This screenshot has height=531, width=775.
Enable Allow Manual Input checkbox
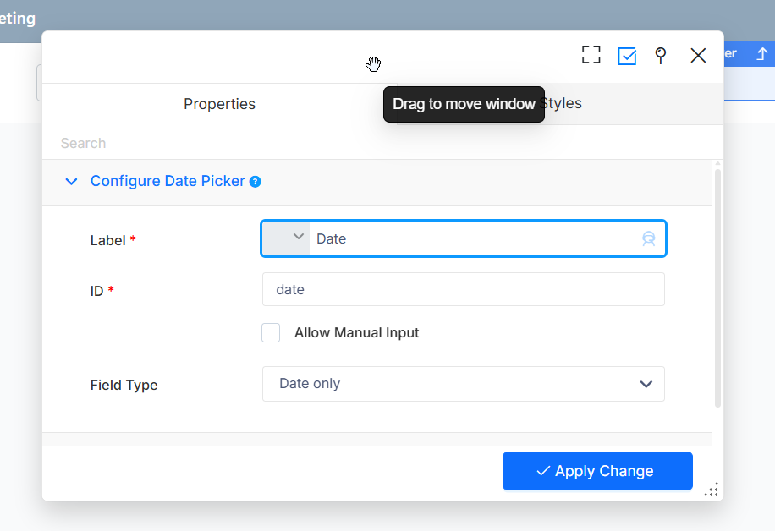(271, 332)
